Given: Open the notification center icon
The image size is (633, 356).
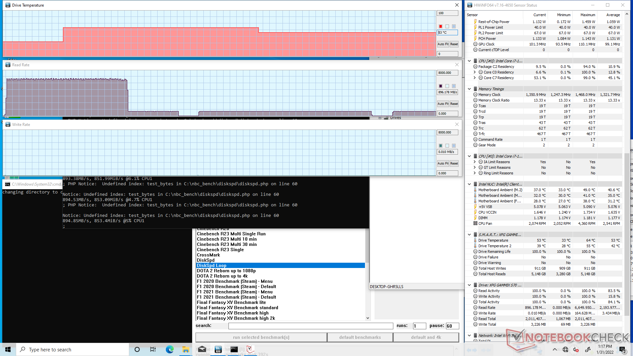Looking at the screenshot, I should coord(622,349).
